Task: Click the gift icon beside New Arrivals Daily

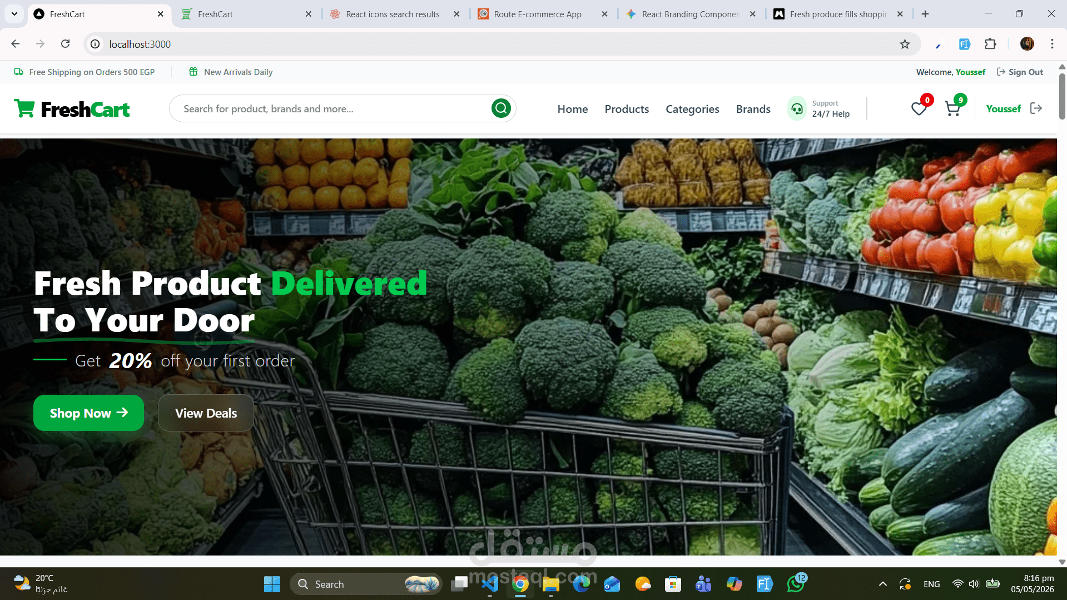Action: point(193,72)
